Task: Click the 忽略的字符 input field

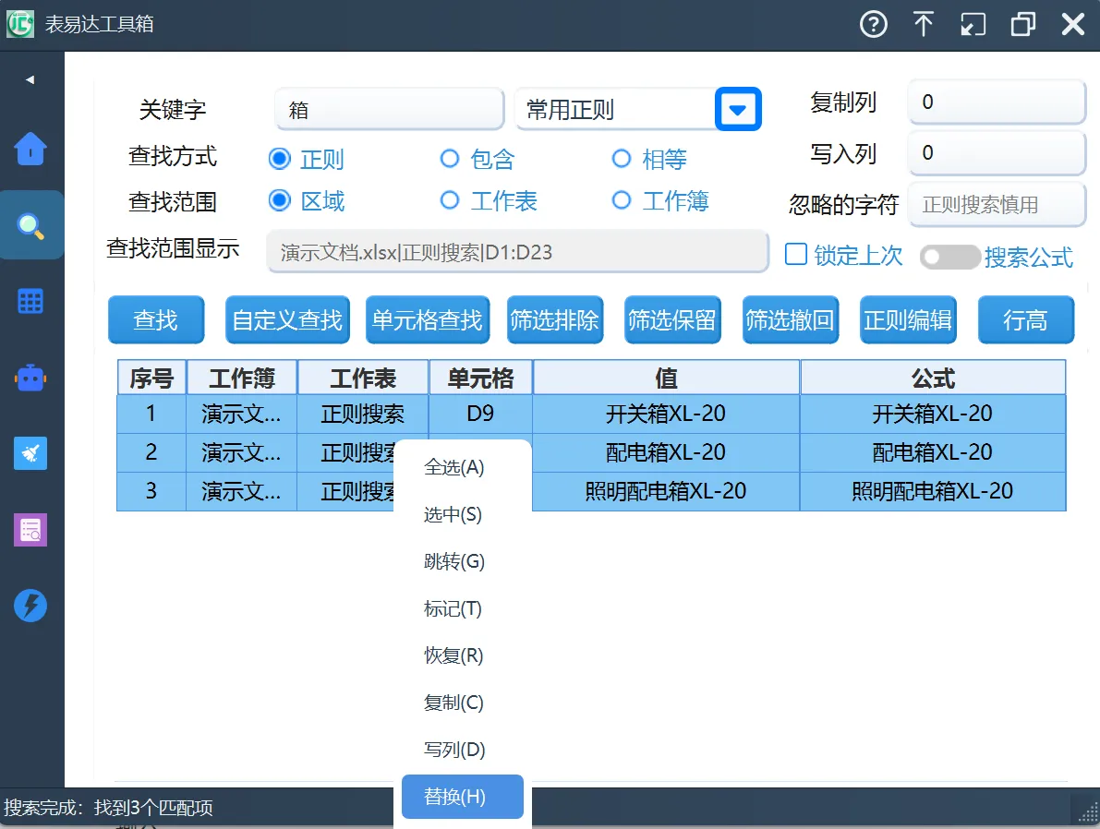Action: (x=997, y=205)
